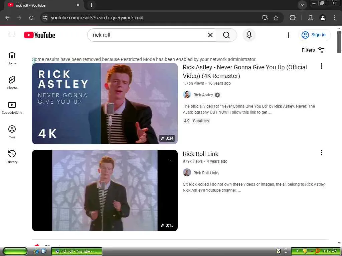Open Shorts in the sidebar
Screen dimensions: 342x256
12,83
